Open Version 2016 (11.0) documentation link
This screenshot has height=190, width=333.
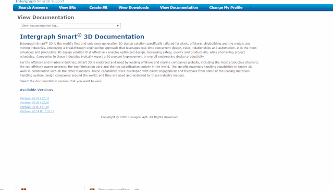tap(34, 107)
